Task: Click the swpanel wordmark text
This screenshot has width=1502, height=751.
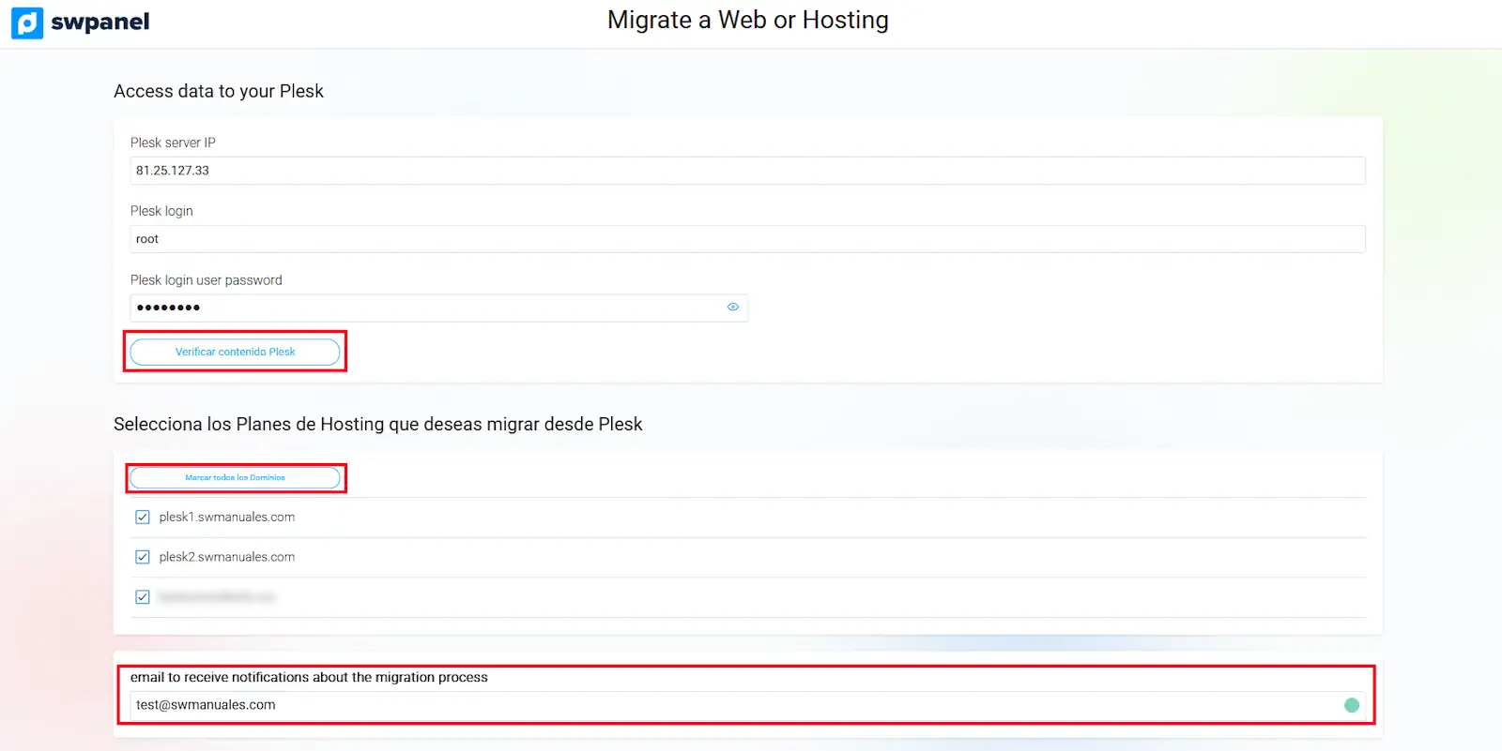Action: [100, 23]
